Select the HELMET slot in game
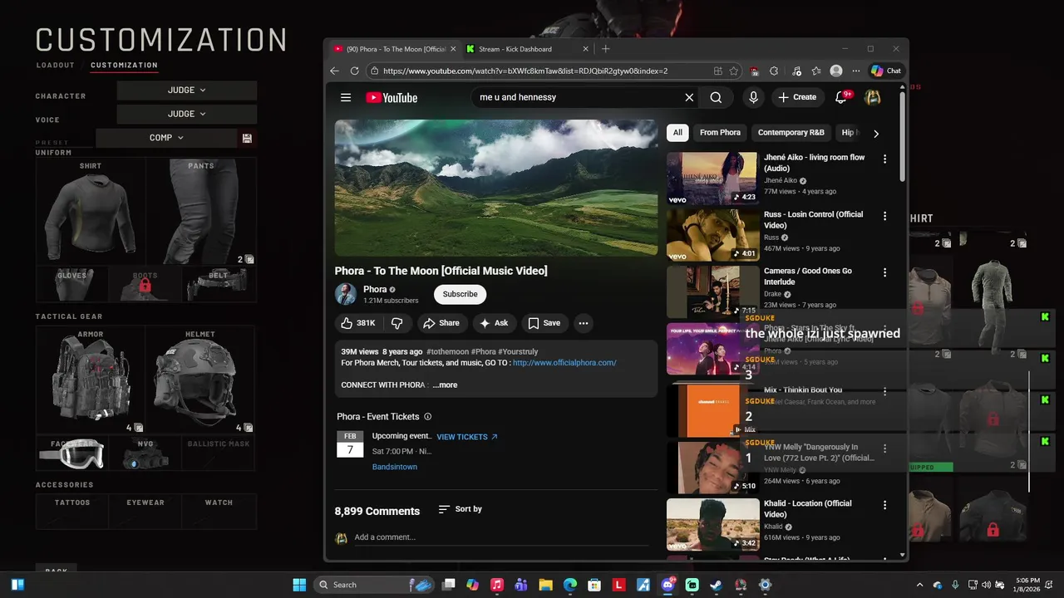This screenshot has height=598, width=1064. [200, 380]
